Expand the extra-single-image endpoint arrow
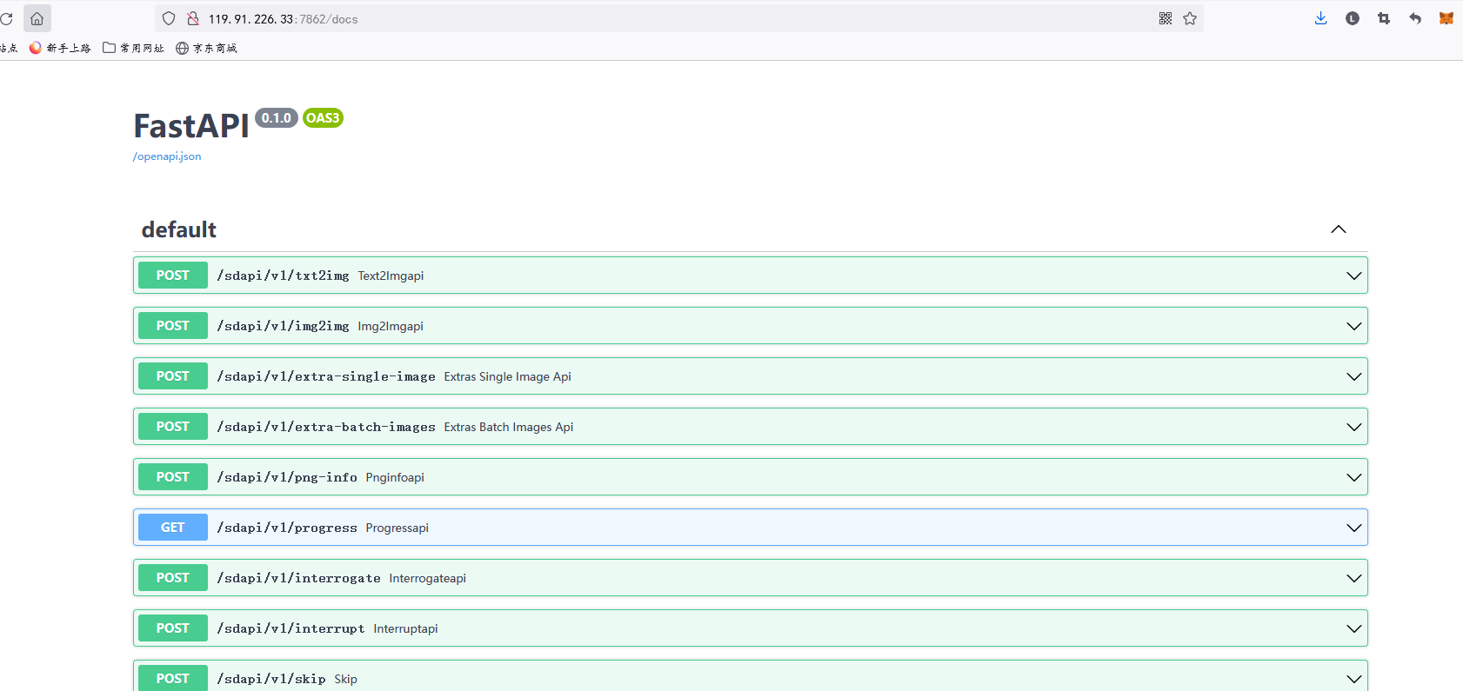Image resolution: width=1463 pixels, height=691 pixels. point(1354,376)
